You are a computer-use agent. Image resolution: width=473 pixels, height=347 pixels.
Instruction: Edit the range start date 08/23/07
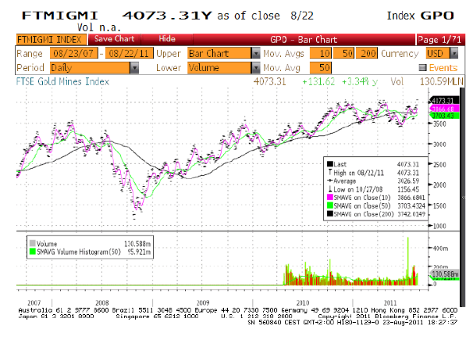click(x=73, y=53)
